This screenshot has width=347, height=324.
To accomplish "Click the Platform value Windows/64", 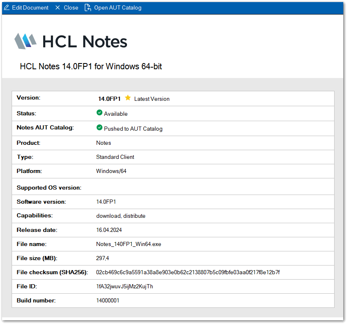I will point(111,171).
